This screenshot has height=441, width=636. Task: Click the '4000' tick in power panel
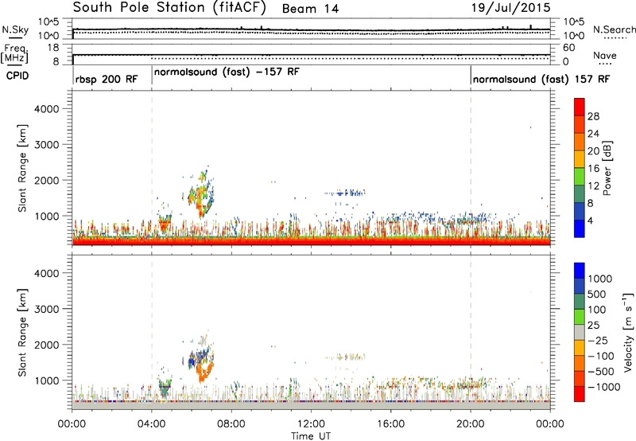pos(46,109)
